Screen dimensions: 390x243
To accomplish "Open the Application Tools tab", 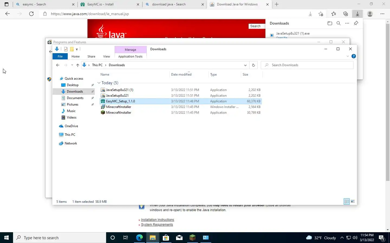I will tap(130, 56).
